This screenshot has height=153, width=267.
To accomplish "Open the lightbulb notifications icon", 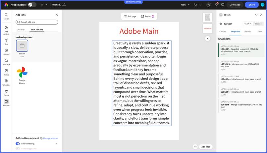I will (x=216, y=5).
